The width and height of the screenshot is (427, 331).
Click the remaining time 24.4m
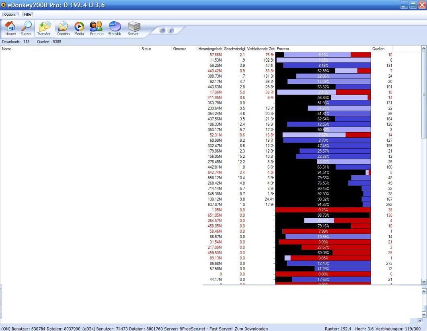click(x=269, y=199)
